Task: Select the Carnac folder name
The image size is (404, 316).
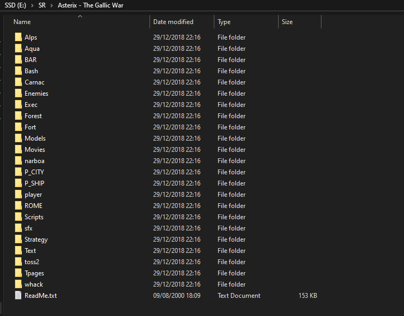Action: pos(34,82)
